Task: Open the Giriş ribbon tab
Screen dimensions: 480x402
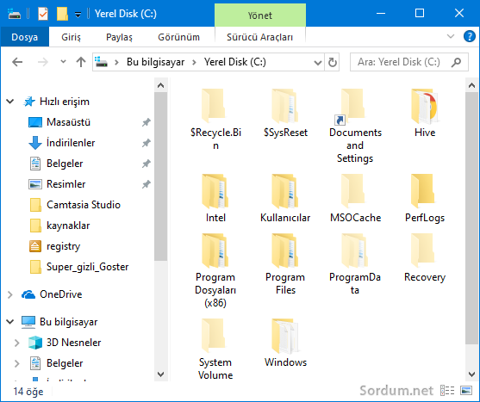Action: (x=71, y=37)
